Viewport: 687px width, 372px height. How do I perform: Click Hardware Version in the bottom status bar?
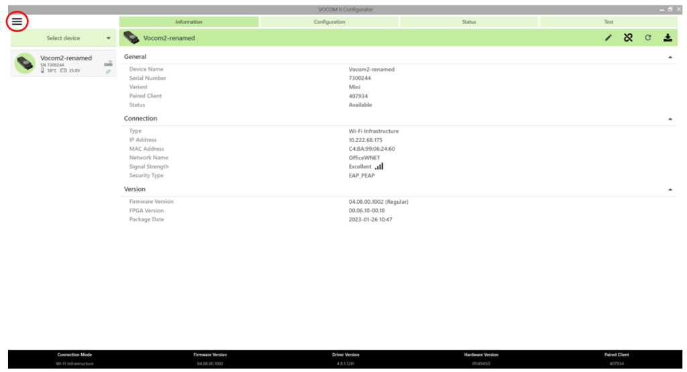click(481, 355)
